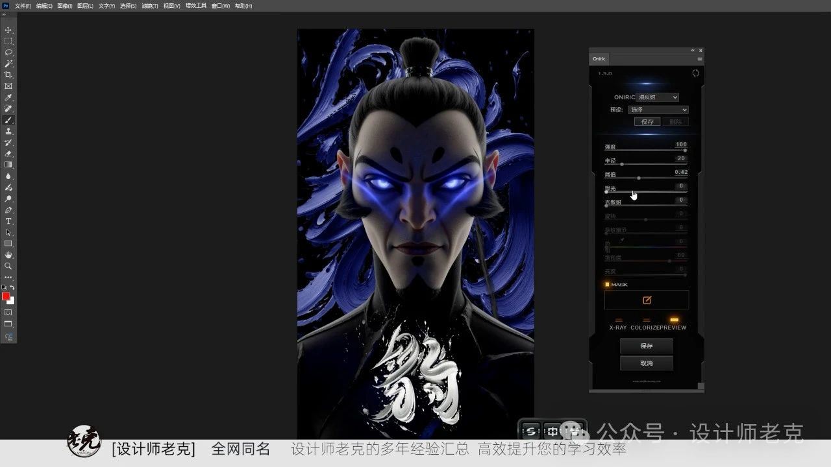This screenshot has height=467, width=831.
Task: Select the Rectangular Marquee tool
Action: pyautogui.click(x=8, y=42)
